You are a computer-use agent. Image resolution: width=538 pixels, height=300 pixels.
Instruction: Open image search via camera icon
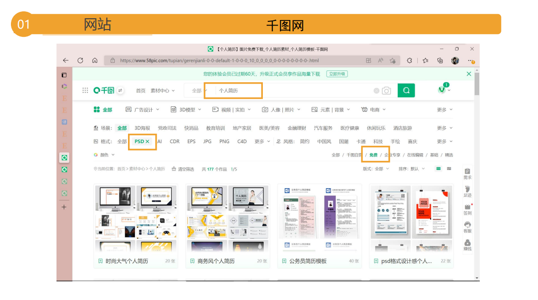(386, 91)
